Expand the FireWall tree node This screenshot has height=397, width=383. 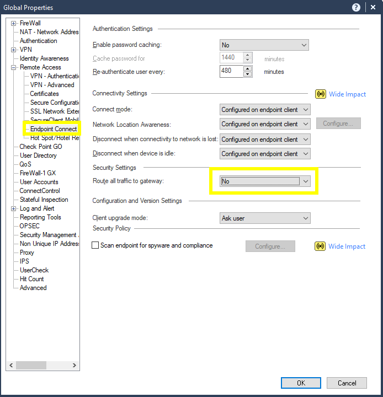tap(13, 24)
